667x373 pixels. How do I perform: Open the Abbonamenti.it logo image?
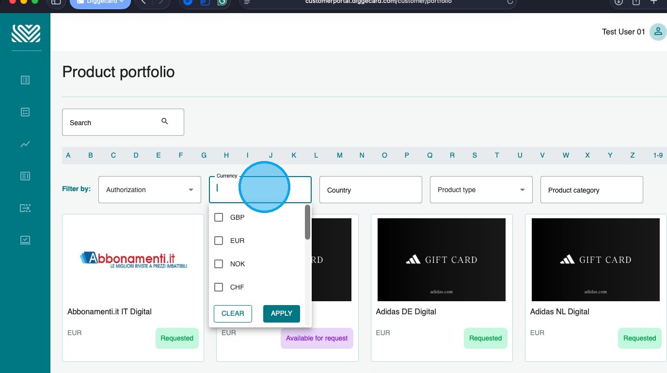click(133, 260)
